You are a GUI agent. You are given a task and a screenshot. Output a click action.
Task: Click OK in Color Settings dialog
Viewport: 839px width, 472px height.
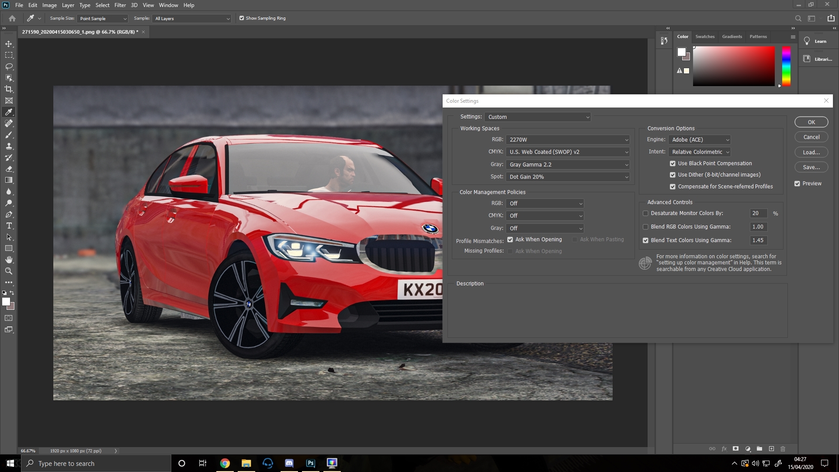[811, 122]
